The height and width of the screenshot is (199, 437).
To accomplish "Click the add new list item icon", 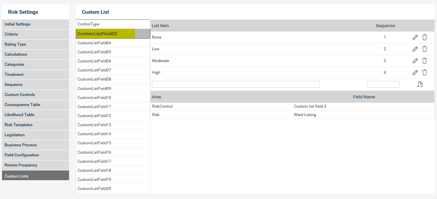I will [x=420, y=85].
